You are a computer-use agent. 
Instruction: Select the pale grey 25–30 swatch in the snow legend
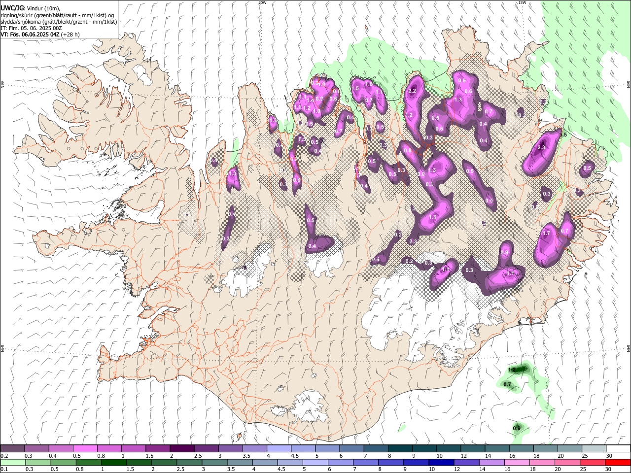pyautogui.click(x=594, y=449)
